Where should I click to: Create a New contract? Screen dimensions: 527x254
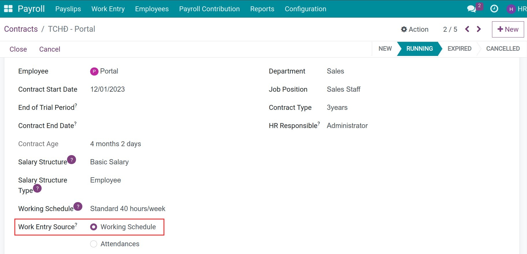[508, 29]
